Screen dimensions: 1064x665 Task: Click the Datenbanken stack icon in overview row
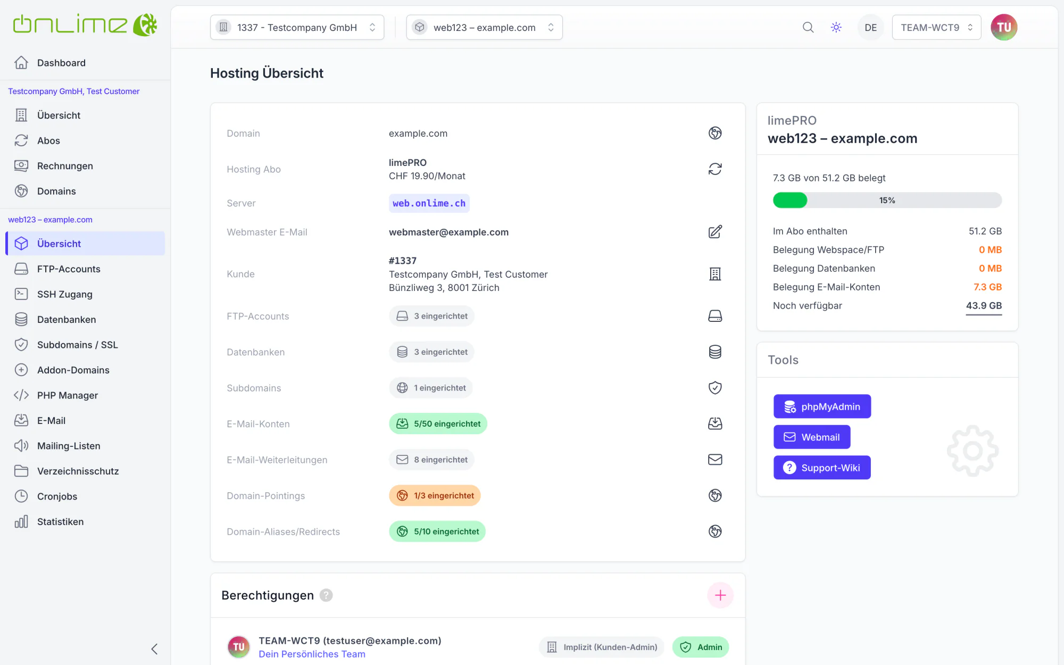click(715, 352)
